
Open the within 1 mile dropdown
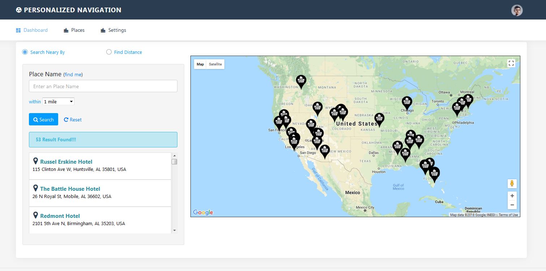coord(58,102)
